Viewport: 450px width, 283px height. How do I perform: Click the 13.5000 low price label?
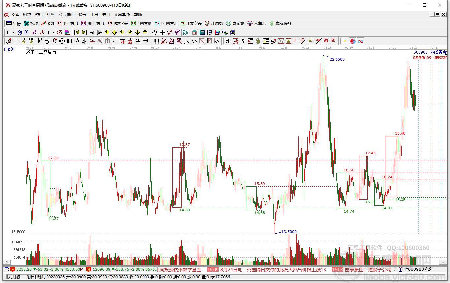(x=289, y=232)
